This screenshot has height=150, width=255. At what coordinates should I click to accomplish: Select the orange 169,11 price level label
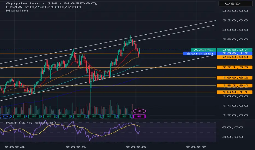pyautogui.click(x=235, y=92)
